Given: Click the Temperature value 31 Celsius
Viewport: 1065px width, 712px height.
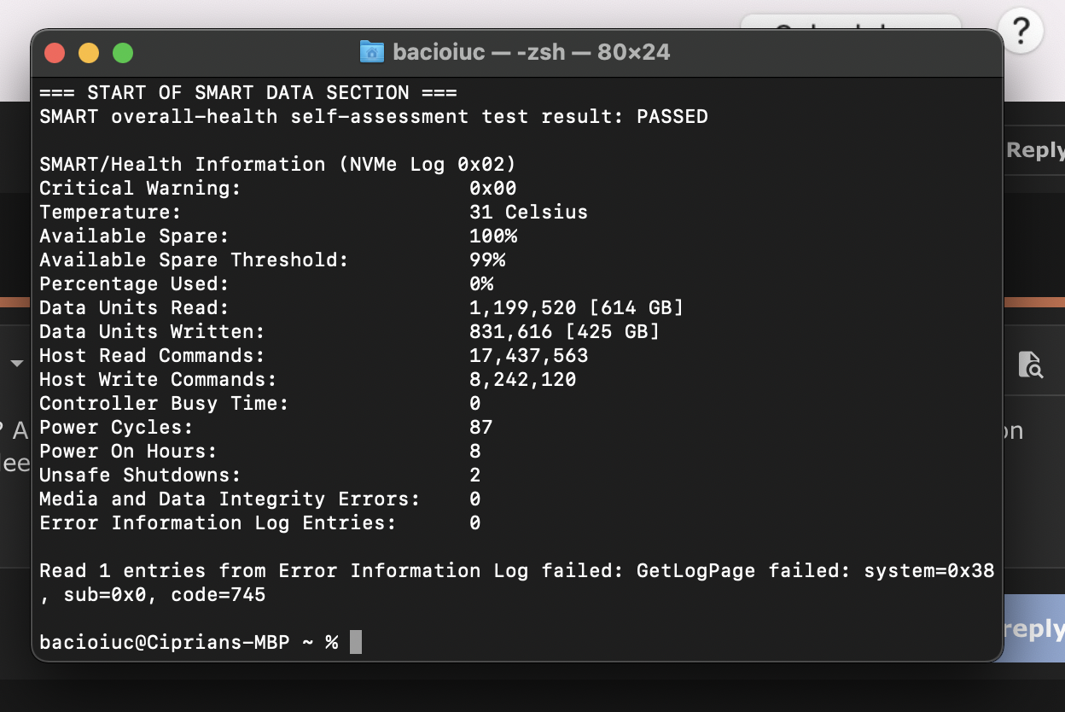Looking at the screenshot, I should pos(527,212).
